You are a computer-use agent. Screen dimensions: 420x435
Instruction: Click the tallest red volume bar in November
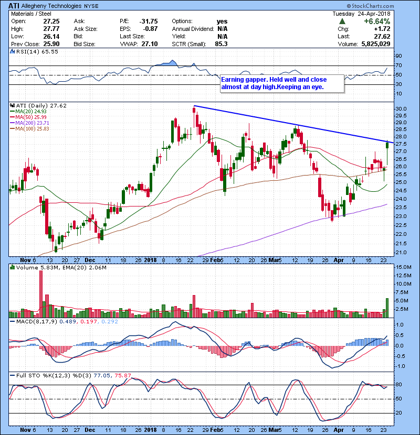point(41,294)
